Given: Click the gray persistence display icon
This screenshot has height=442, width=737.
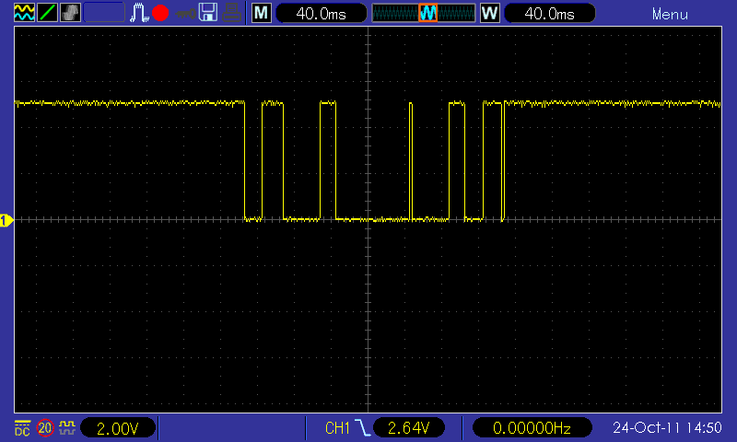Looking at the screenshot, I should pyautogui.click(x=70, y=13).
